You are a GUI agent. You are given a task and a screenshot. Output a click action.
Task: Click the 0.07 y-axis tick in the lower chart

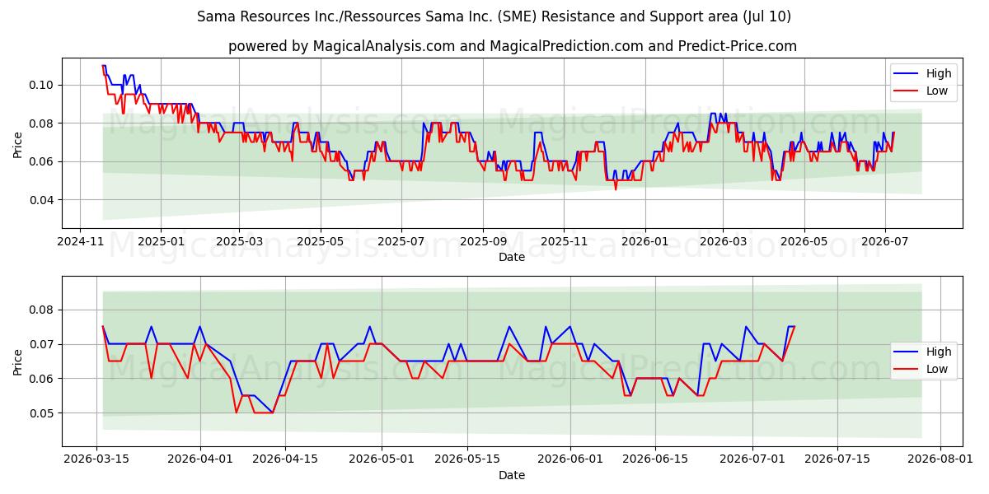[x=43, y=344]
